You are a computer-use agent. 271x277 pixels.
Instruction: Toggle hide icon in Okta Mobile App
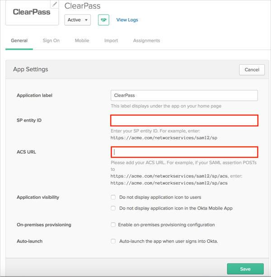[113, 208]
